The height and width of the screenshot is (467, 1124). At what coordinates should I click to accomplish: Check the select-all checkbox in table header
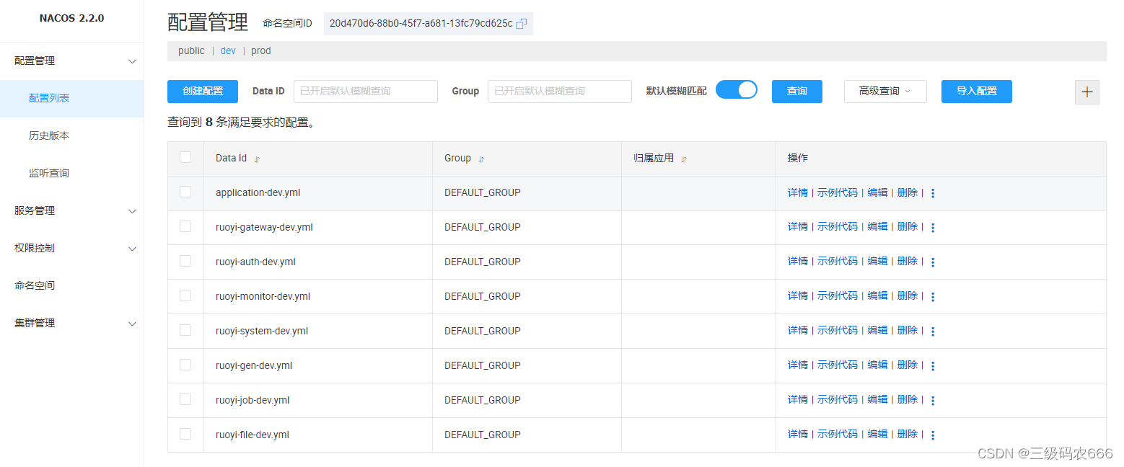coord(185,157)
